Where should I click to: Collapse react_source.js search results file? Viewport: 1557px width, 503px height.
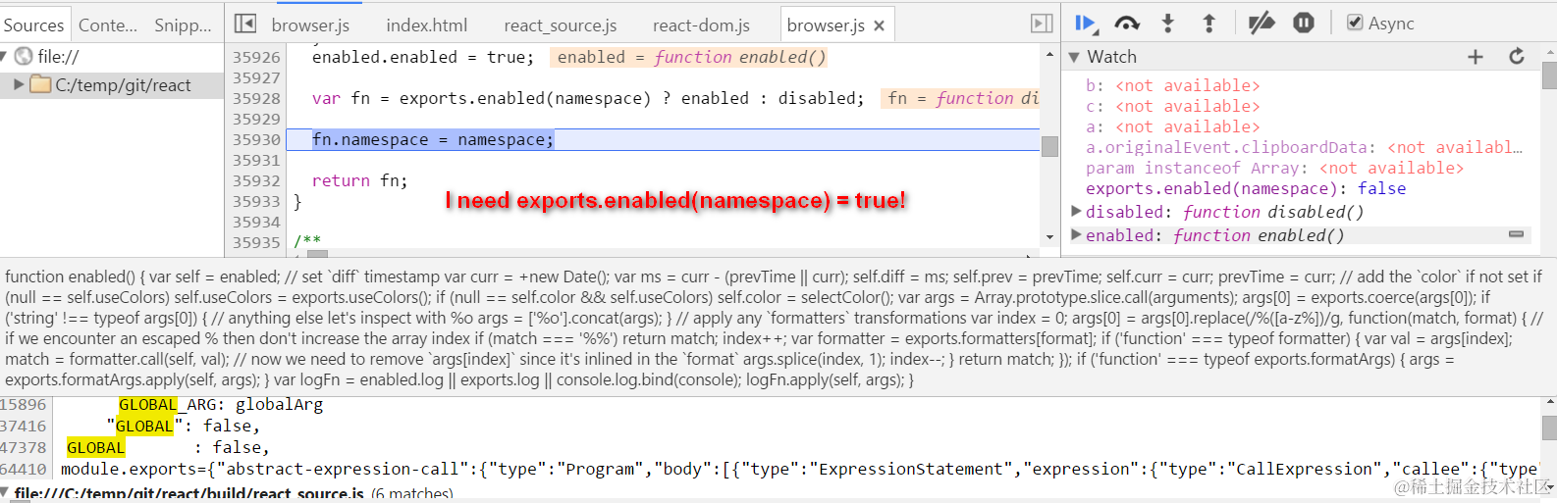[x=5, y=493]
